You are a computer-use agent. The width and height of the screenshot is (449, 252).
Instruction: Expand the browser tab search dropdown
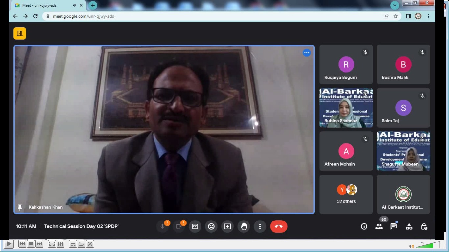click(x=395, y=5)
